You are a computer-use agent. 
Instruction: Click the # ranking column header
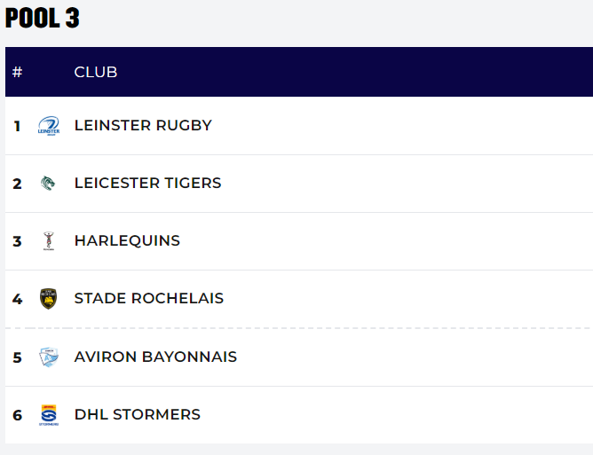pos(17,72)
